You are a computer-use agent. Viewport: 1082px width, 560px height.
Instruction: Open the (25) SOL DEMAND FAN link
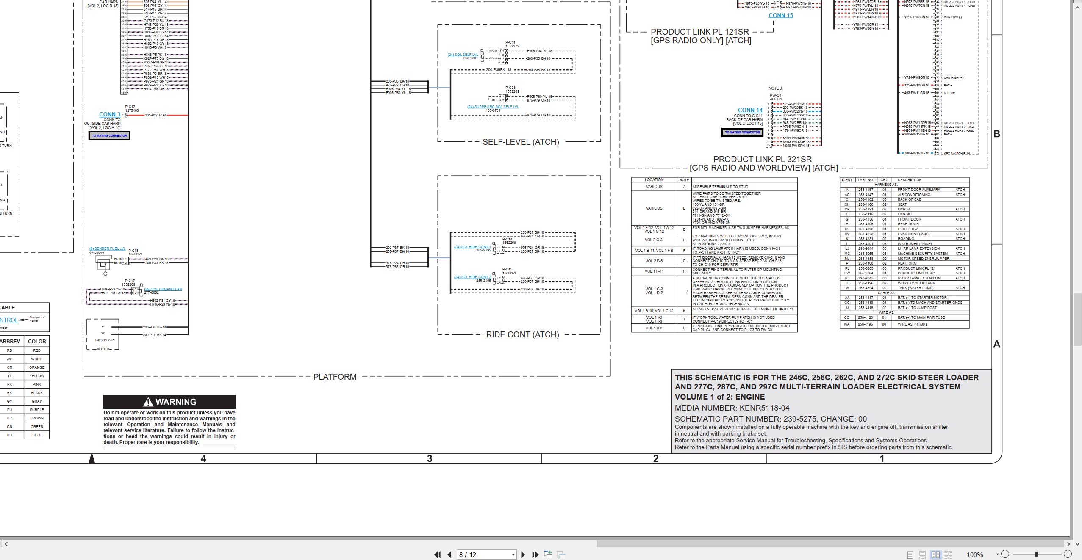[x=163, y=289]
